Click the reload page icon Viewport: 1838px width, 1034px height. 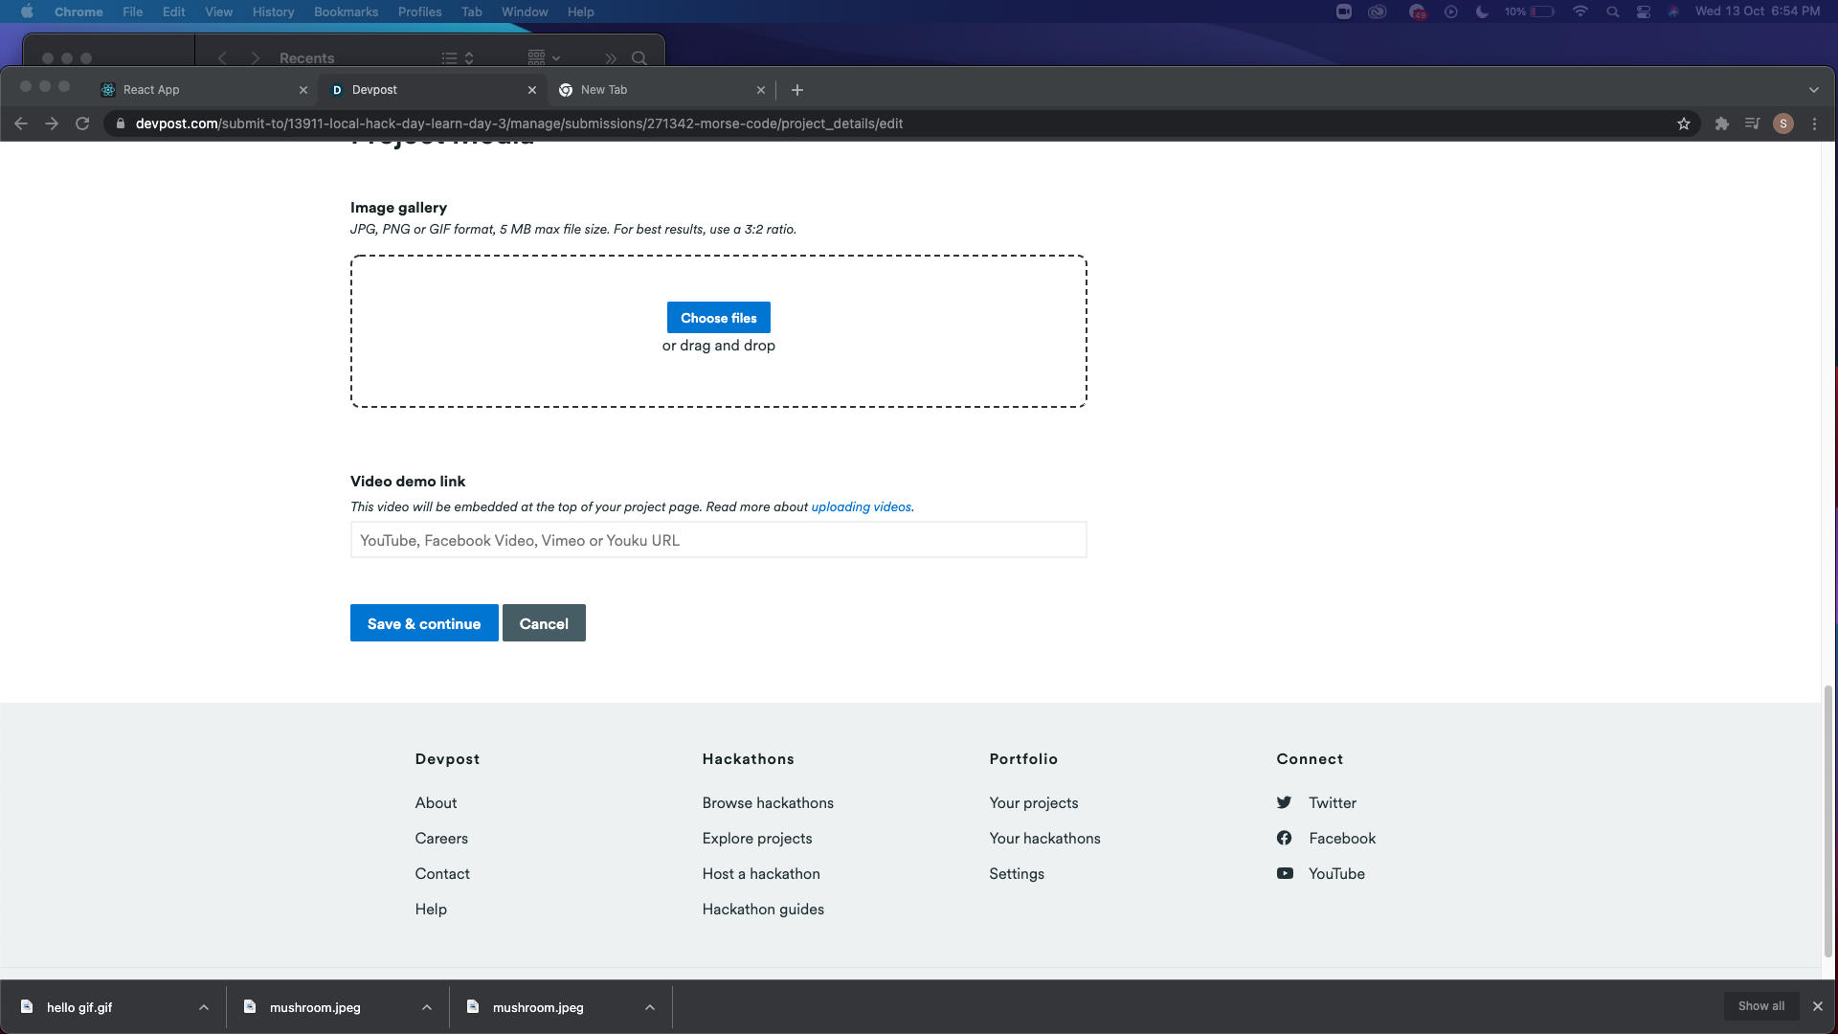click(82, 124)
